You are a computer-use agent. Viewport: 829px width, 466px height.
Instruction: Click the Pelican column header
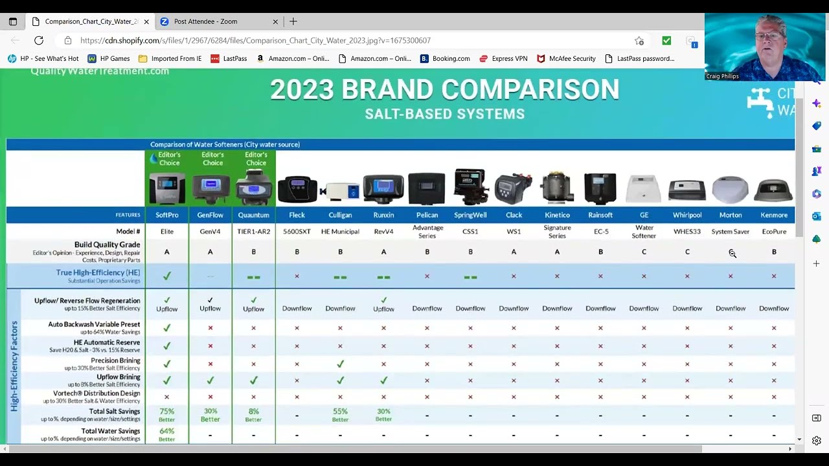(427, 215)
